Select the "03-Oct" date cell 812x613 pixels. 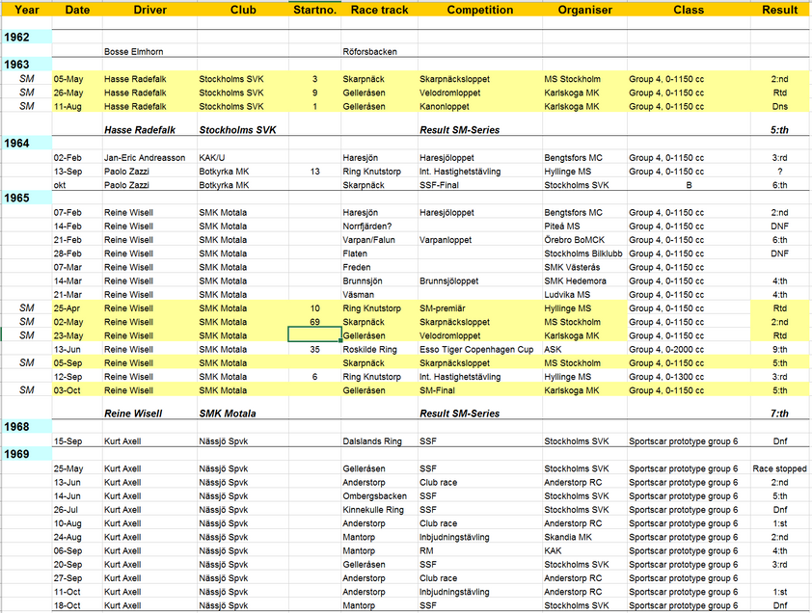[77, 390]
